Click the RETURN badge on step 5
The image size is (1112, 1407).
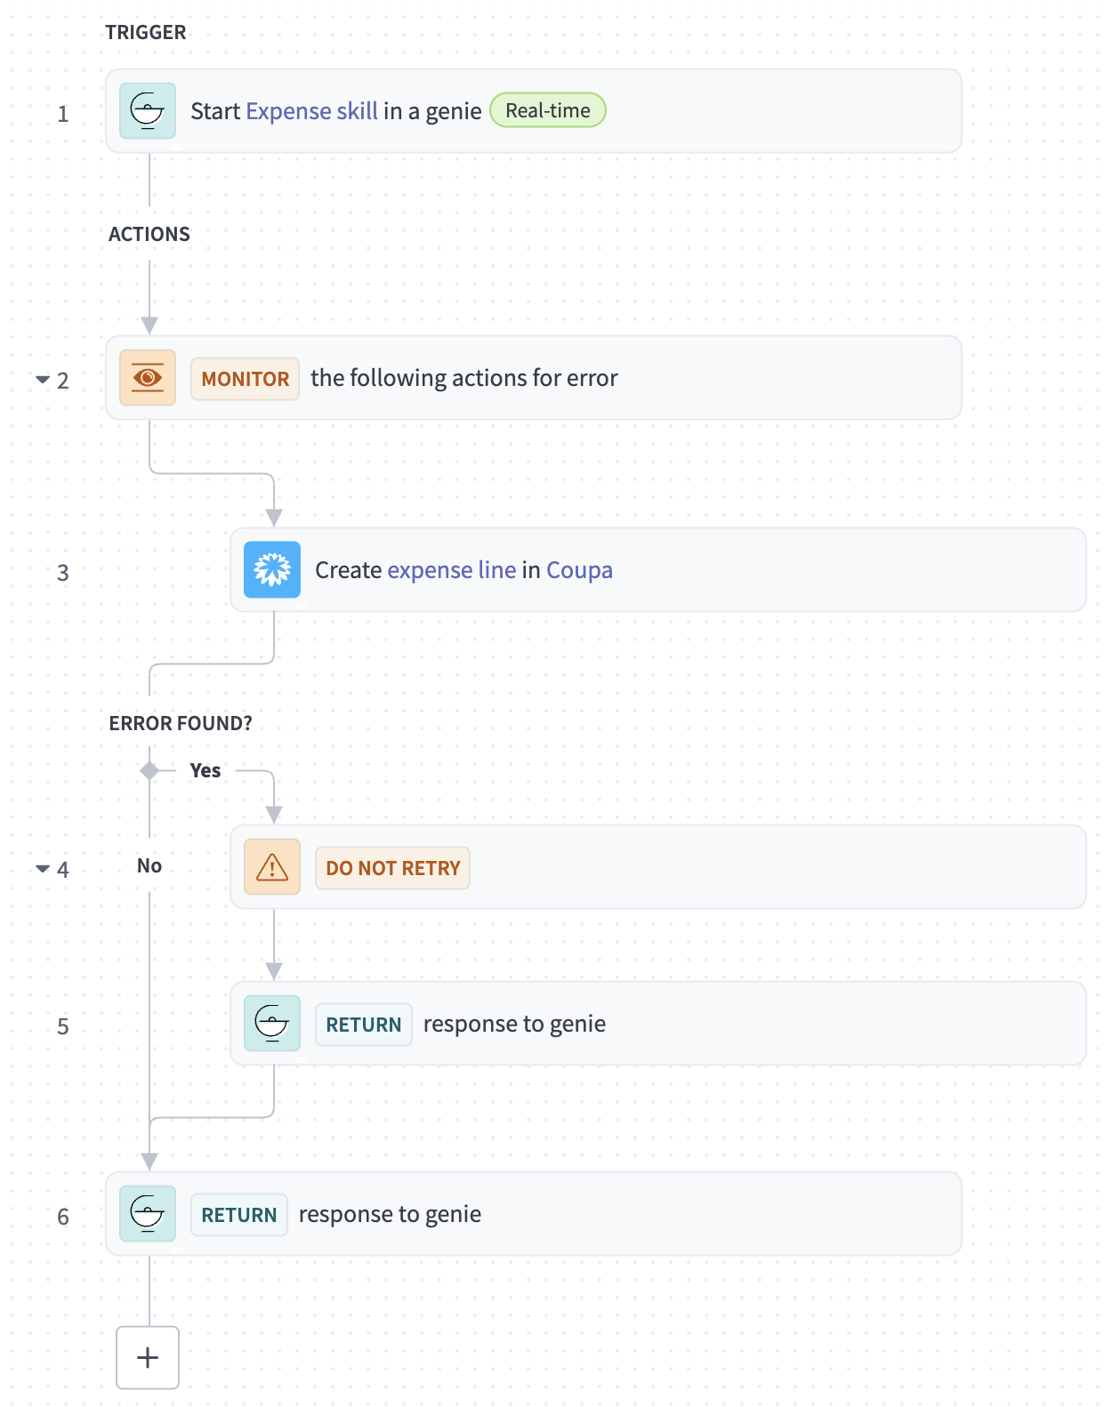click(x=363, y=1025)
